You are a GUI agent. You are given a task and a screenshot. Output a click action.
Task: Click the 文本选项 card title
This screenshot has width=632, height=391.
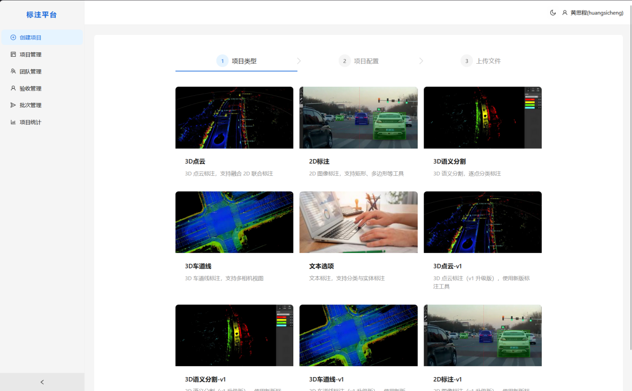[322, 266]
